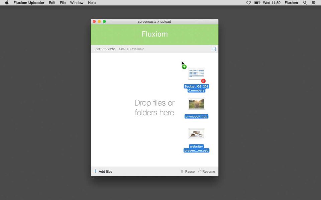Open the Apple menu
This screenshot has width=321, height=200.
7,3
